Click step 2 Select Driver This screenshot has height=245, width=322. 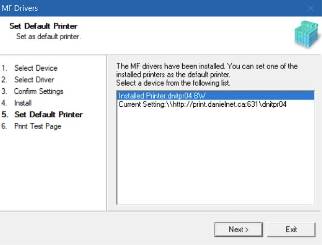pos(34,80)
